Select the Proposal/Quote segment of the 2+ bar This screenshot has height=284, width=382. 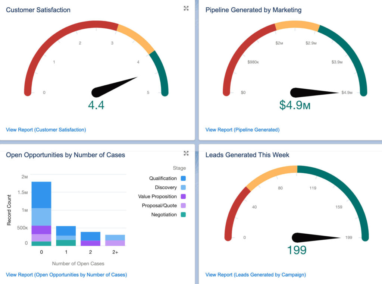tap(115, 243)
